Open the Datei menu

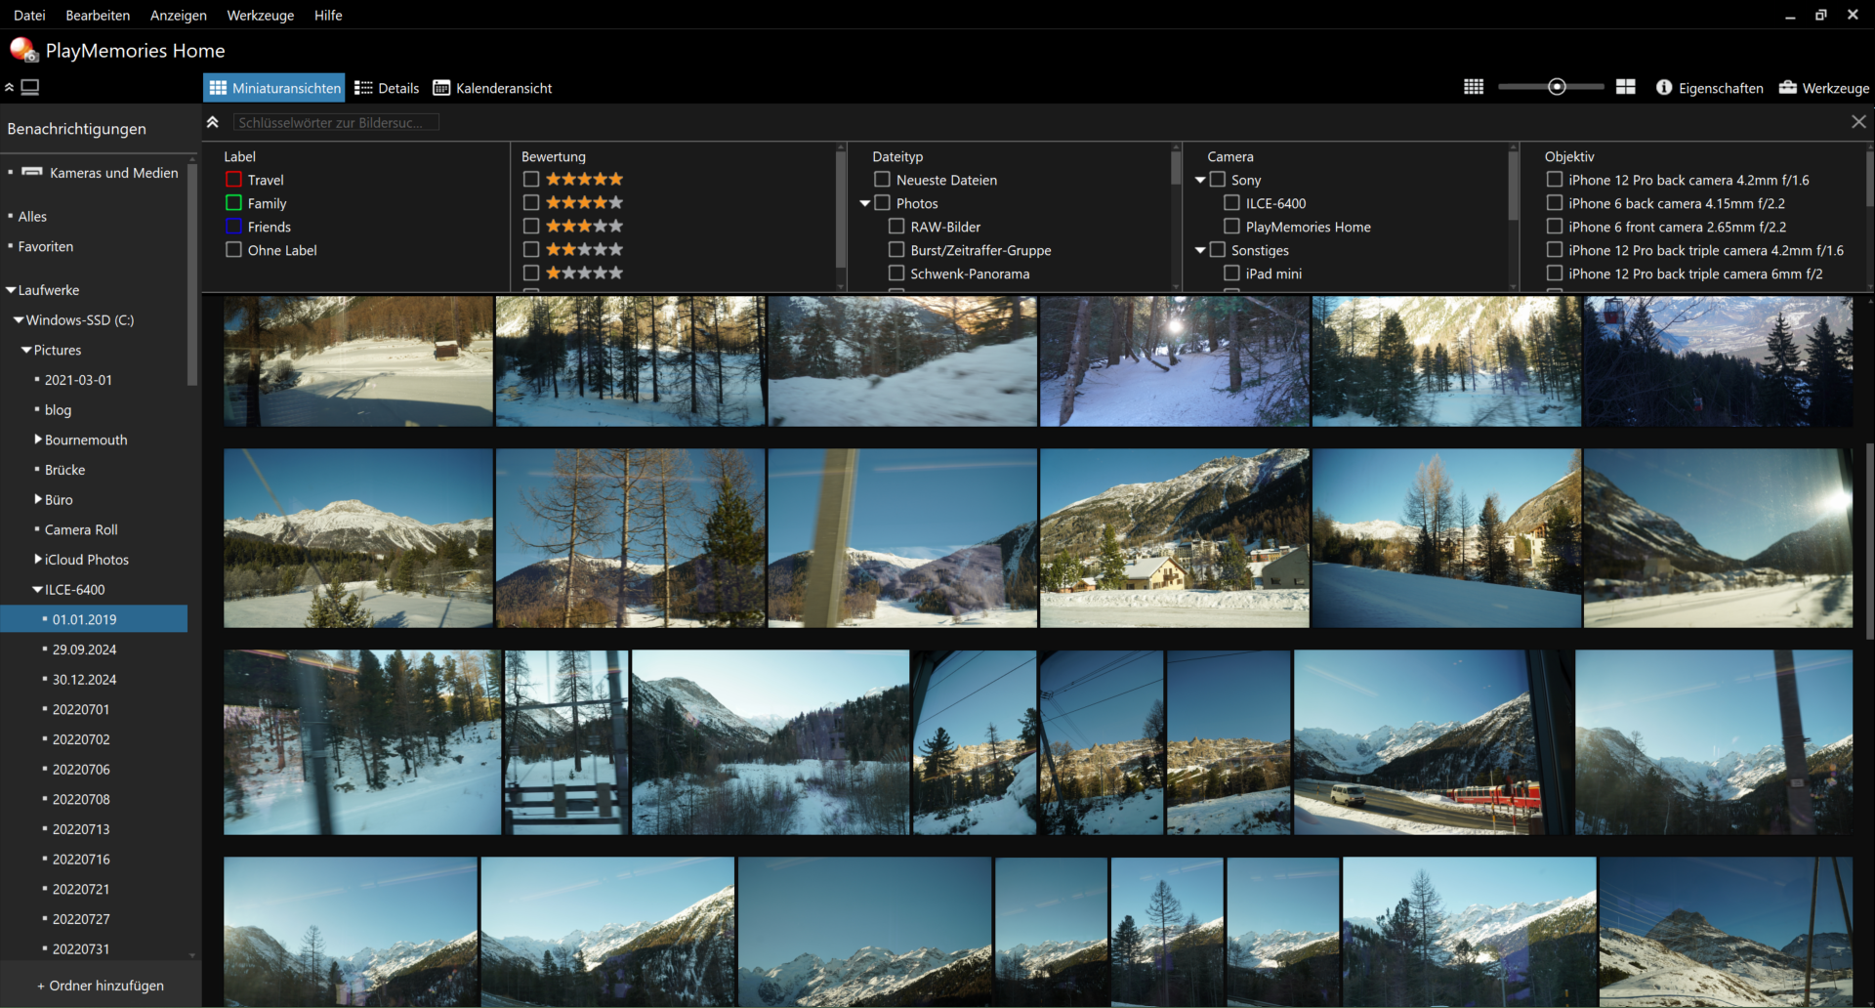tap(29, 15)
